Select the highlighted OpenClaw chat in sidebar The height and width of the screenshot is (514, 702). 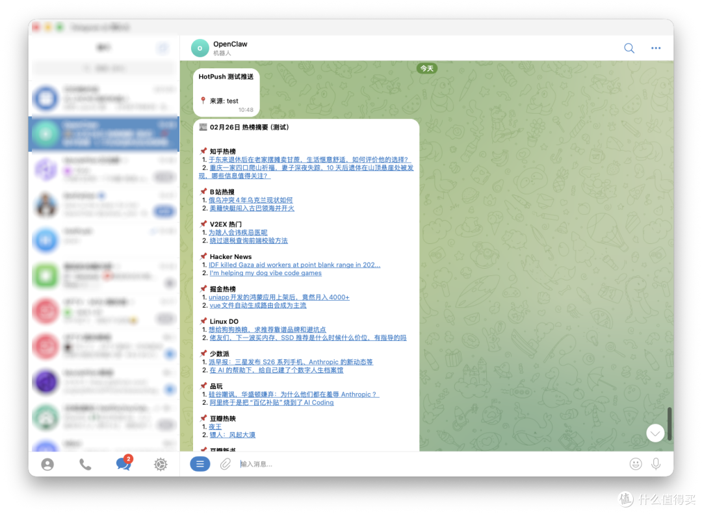click(x=104, y=134)
